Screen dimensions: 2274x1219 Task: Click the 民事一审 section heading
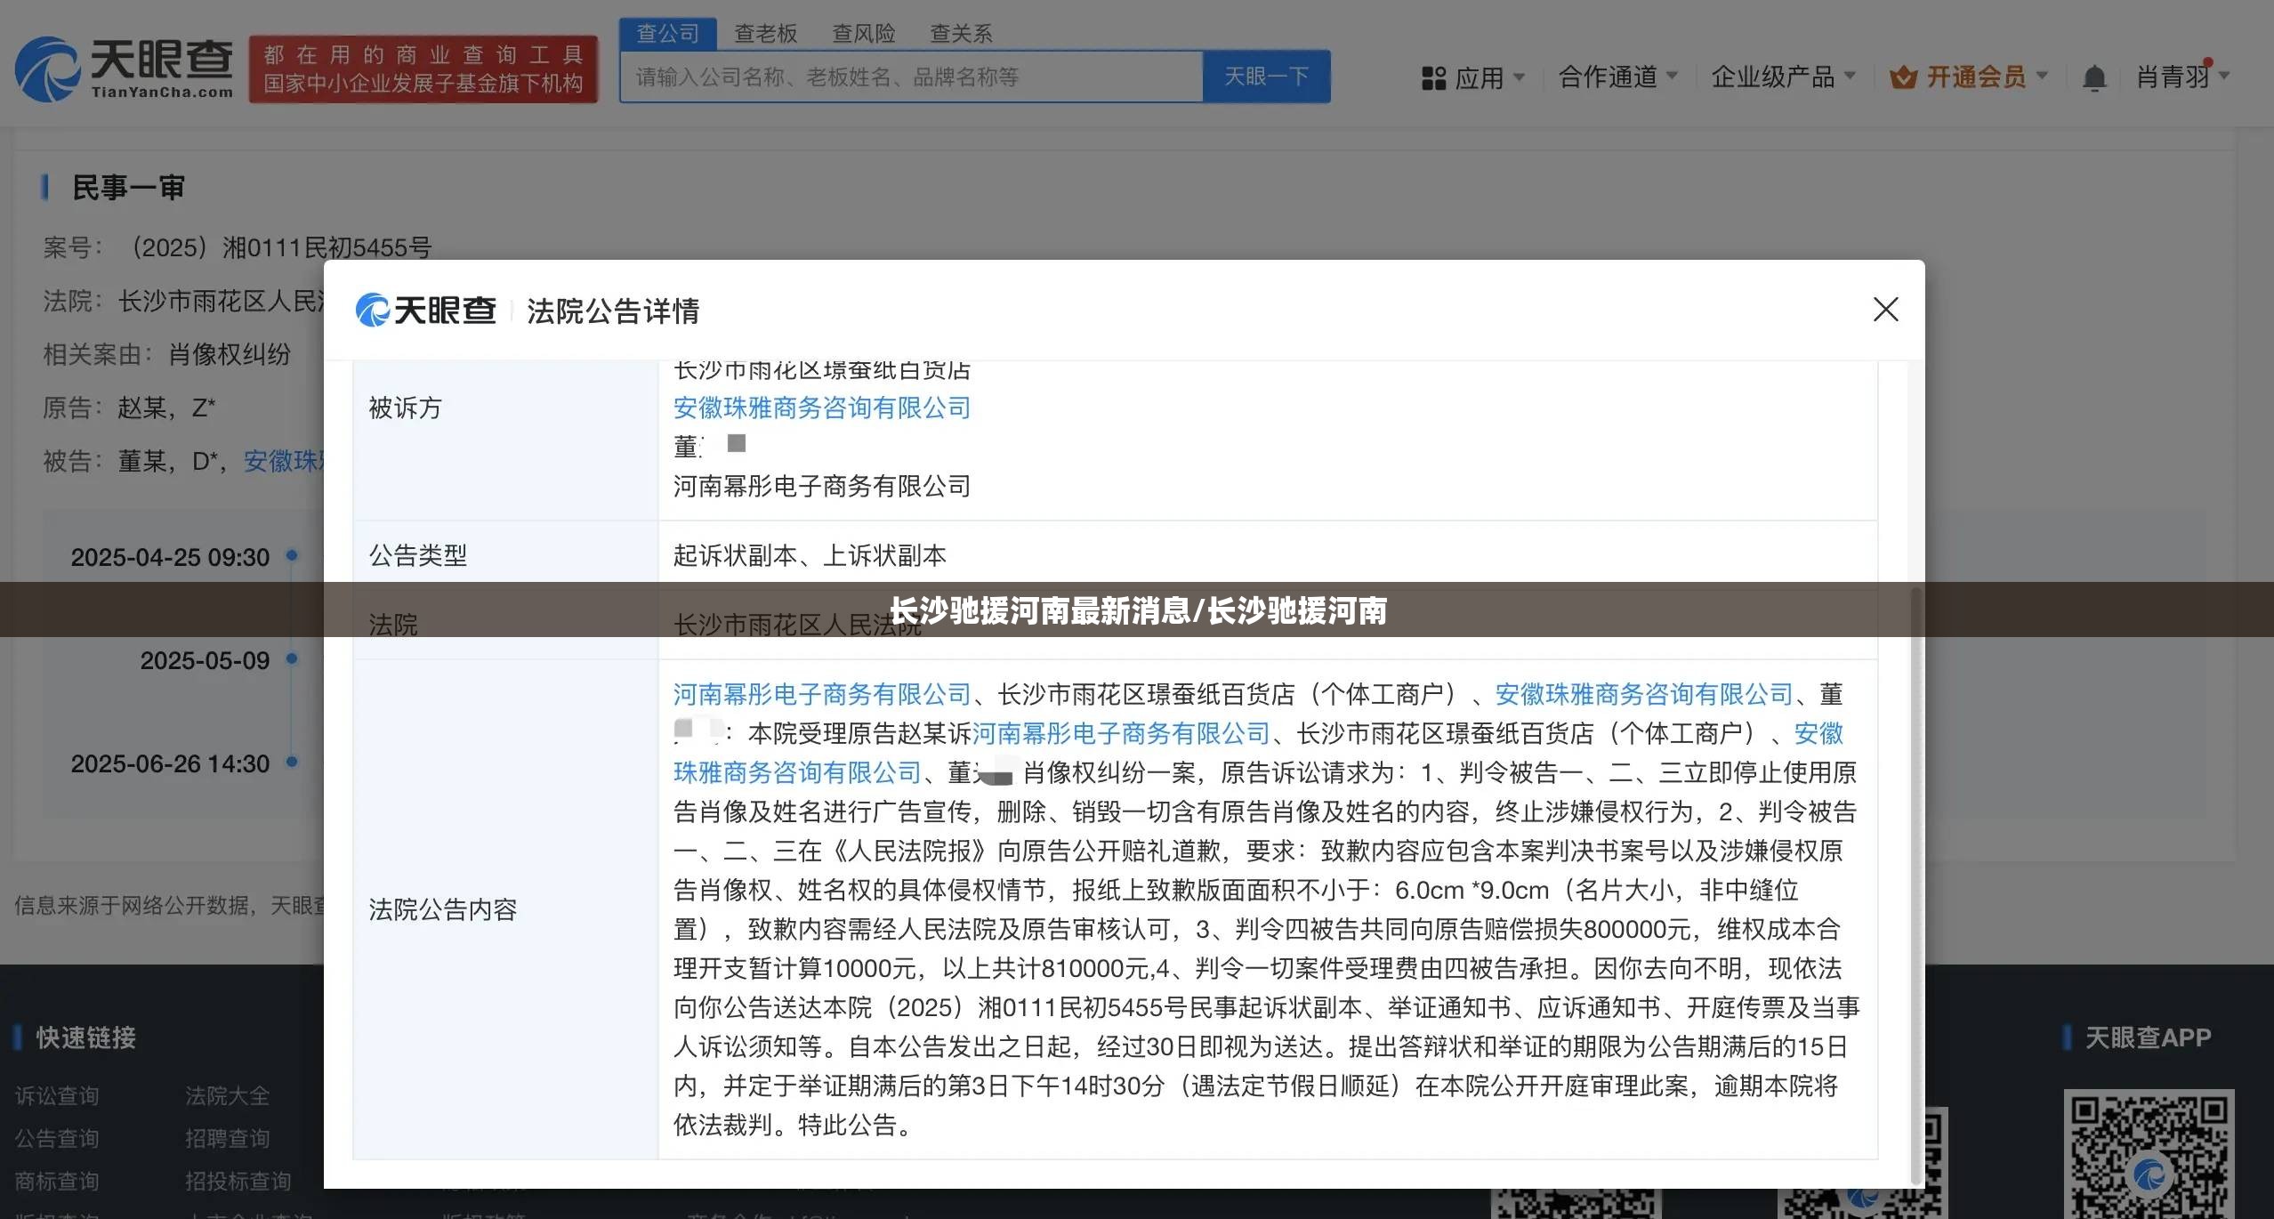[128, 188]
